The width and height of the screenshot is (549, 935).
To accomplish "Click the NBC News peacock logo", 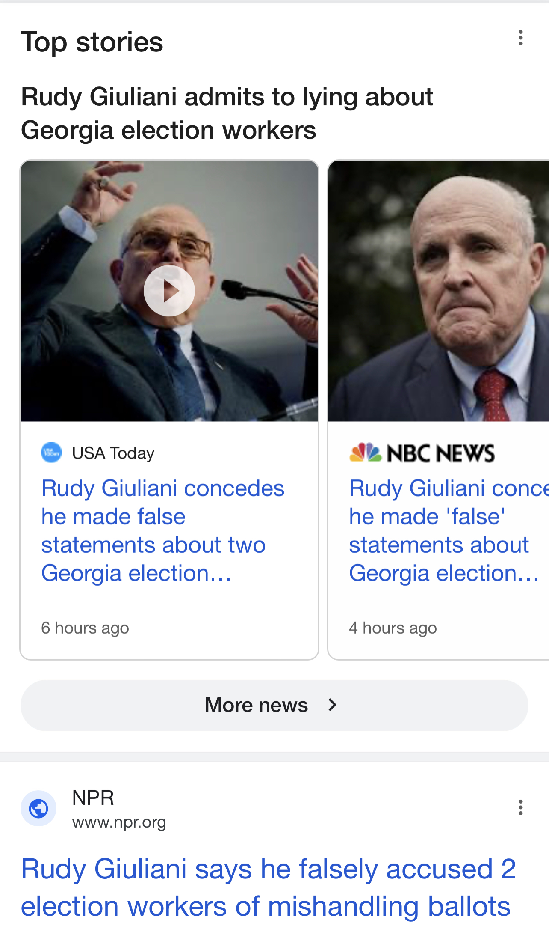I will (365, 453).
